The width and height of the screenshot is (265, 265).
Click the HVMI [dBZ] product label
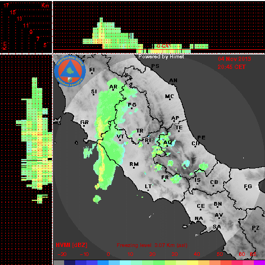[x=72, y=245]
